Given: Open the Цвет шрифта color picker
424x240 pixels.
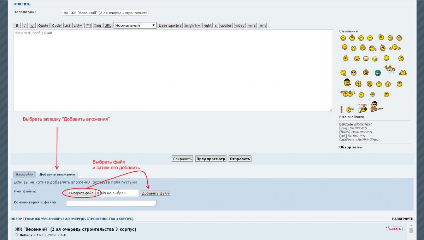Looking at the screenshot, I should [170, 25].
